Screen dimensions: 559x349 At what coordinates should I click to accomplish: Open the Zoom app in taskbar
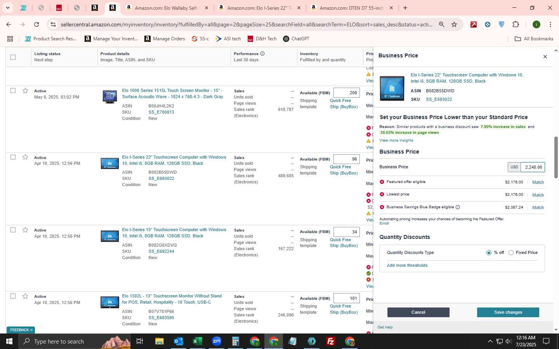point(217,341)
